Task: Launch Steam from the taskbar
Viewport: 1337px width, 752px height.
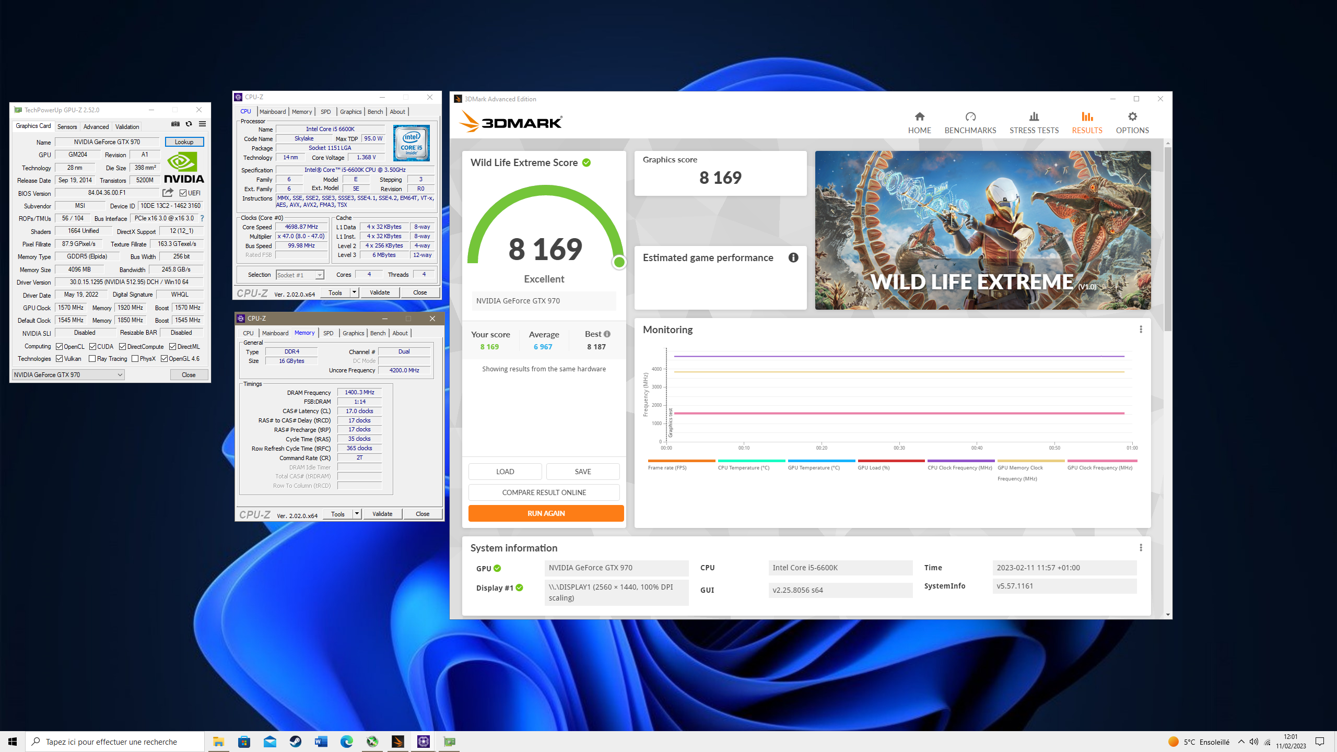Action: tap(296, 742)
